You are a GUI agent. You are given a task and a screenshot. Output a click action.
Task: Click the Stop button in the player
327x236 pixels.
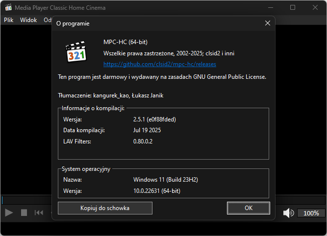click(24, 212)
